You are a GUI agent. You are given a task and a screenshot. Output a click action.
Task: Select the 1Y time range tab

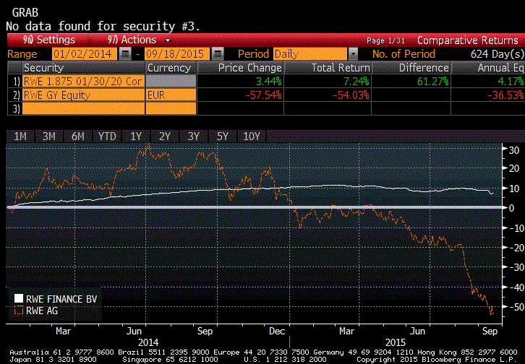click(x=136, y=136)
